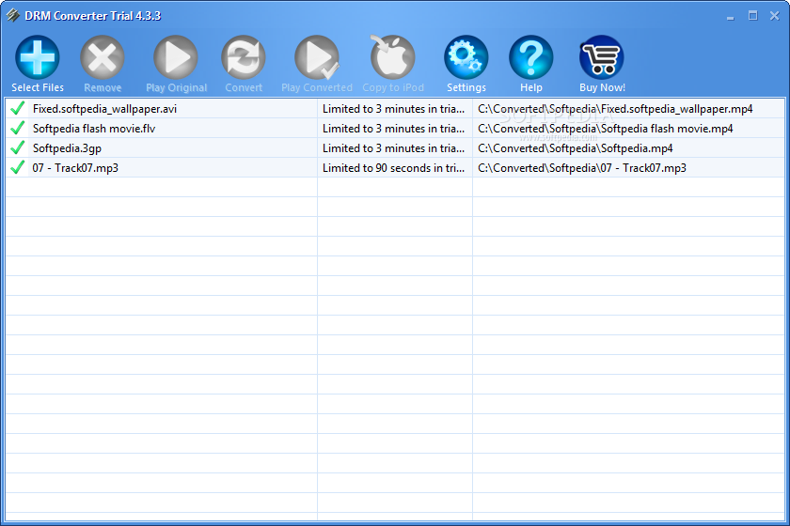Select the file Softpedia flash movie.flv

tap(94, 129)
